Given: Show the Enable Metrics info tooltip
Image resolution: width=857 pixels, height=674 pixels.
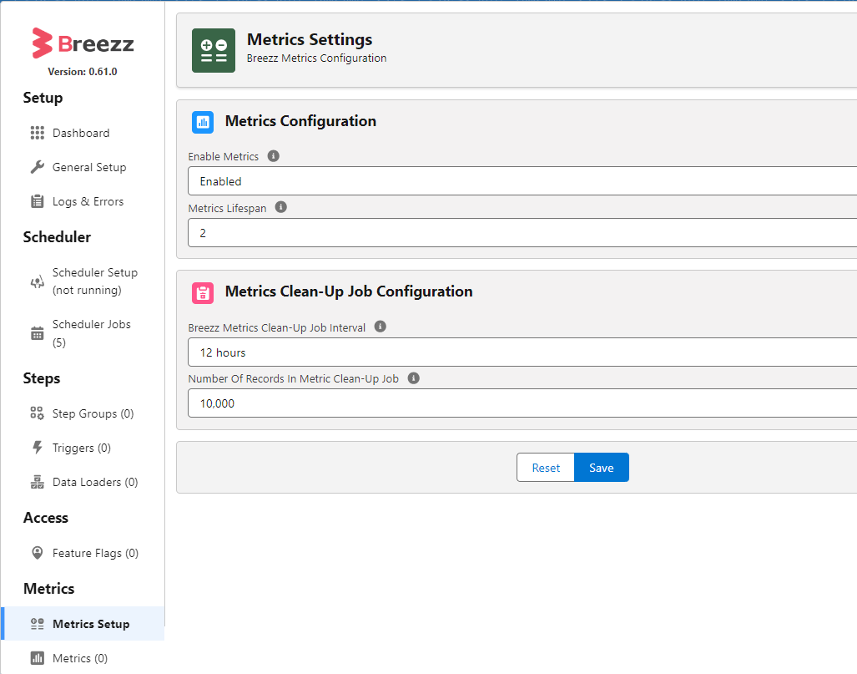Looking at the screenshot, I should point(271,156).
